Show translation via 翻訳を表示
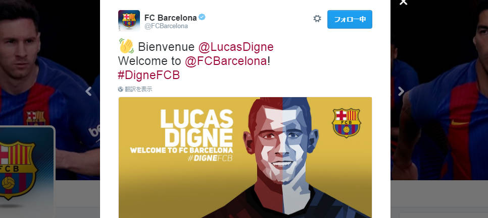Image resolution: width=488 pixels, height=218 pixels. pos(138,89)
